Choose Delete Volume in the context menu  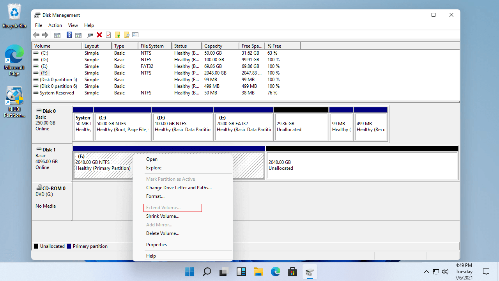click(x=163, y=233)
